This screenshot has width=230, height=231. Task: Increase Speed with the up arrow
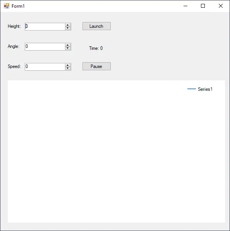[x=68, y=65]
